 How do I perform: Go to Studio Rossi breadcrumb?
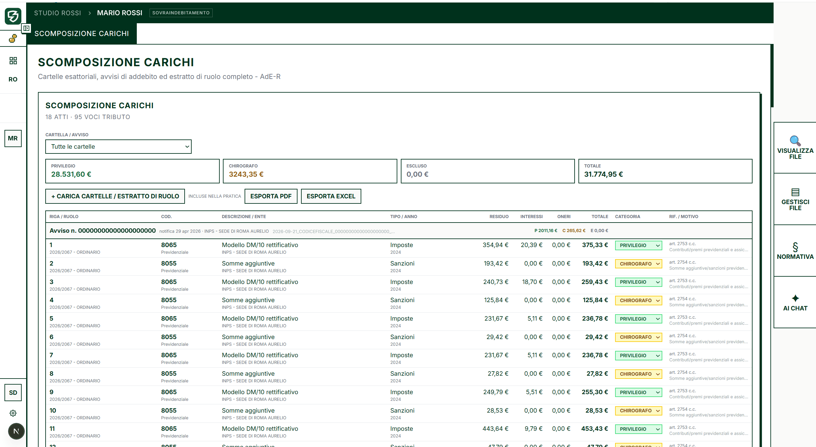[58, 13]
